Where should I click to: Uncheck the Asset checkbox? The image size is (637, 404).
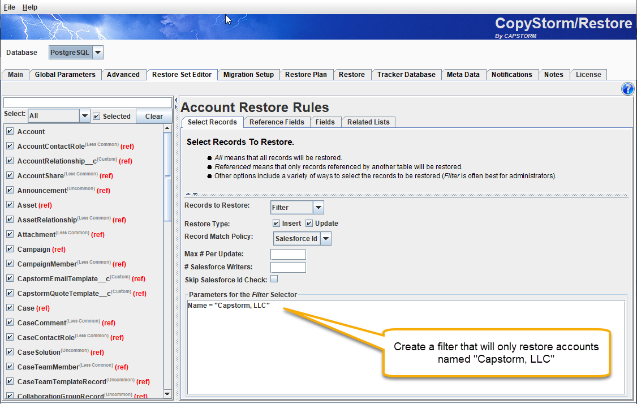pyautogui.click(x=10, y=205)
